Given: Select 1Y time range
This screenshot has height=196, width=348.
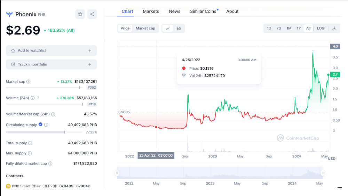Looking at the screenshot, I should coord(299,28).
